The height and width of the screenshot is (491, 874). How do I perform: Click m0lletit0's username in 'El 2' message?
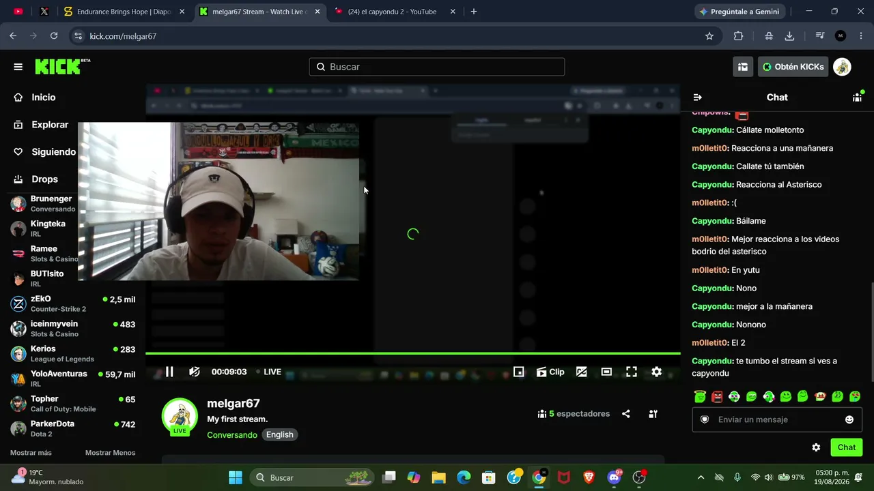(710, 343)
